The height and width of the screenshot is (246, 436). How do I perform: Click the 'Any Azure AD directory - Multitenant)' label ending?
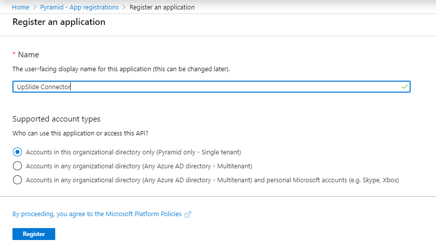197,166
